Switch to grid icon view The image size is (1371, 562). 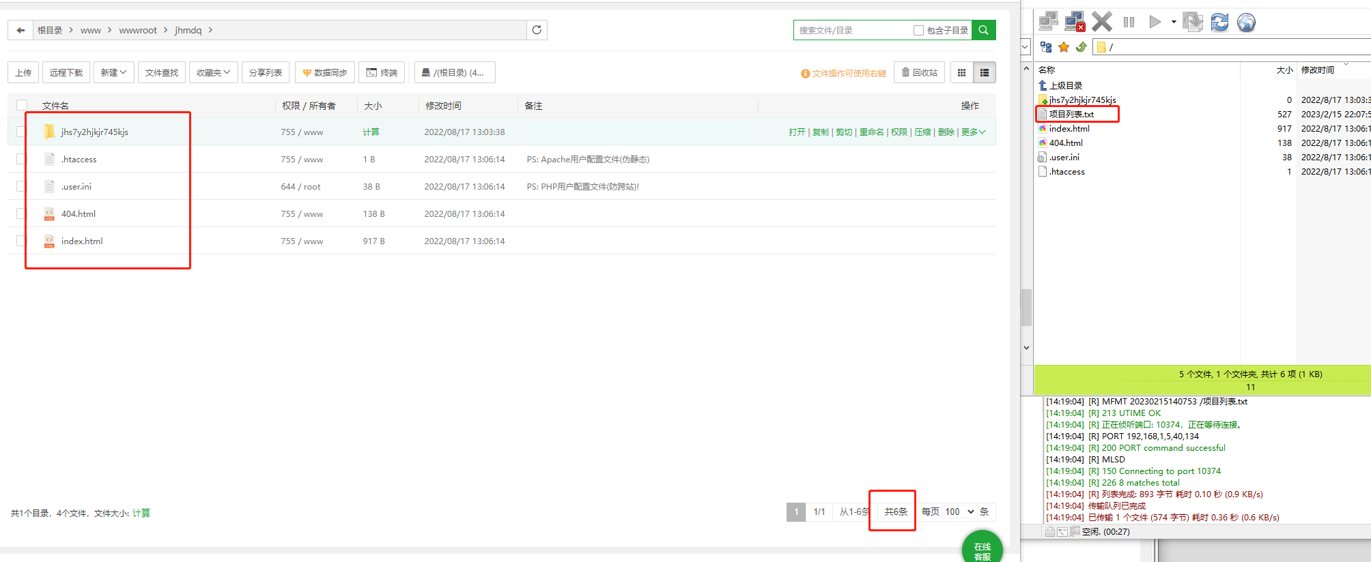962,72
